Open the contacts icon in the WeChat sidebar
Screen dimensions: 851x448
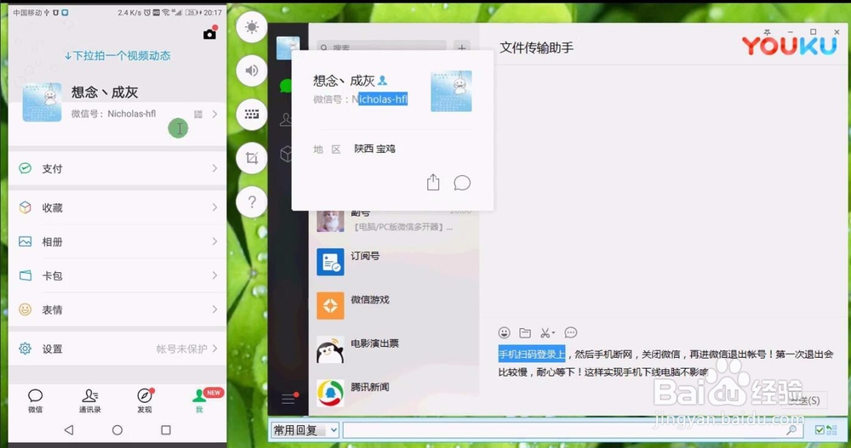(x=285, y=120)
